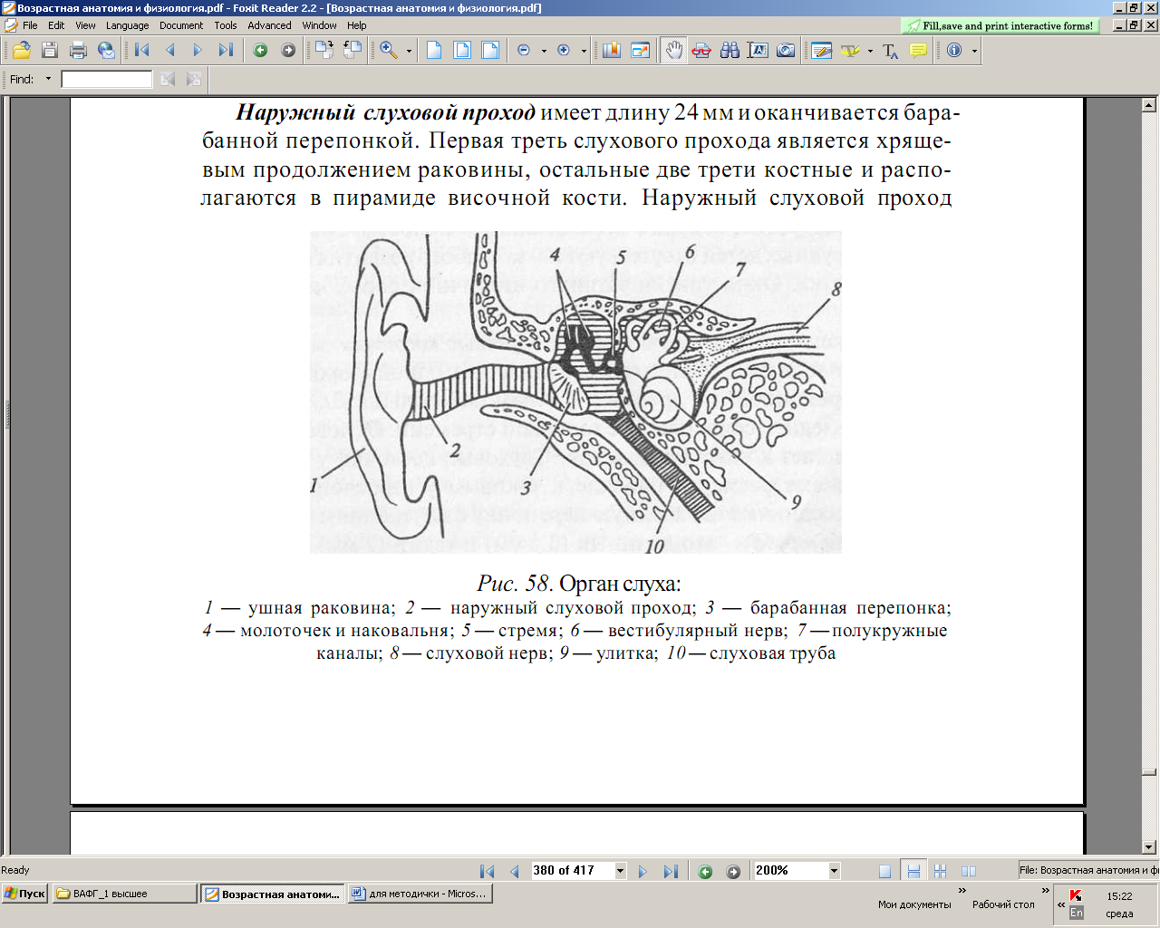Click the Email document icon
The width and height of the screenshot is (1160, 928).
(106, 51)
